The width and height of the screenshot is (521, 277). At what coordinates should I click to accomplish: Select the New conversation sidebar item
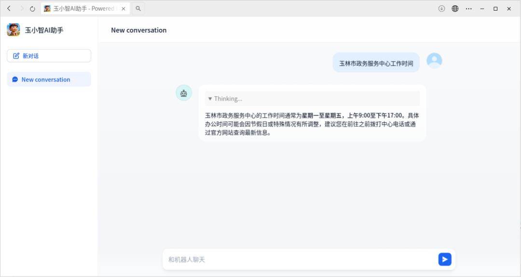(x=49, y=79)
